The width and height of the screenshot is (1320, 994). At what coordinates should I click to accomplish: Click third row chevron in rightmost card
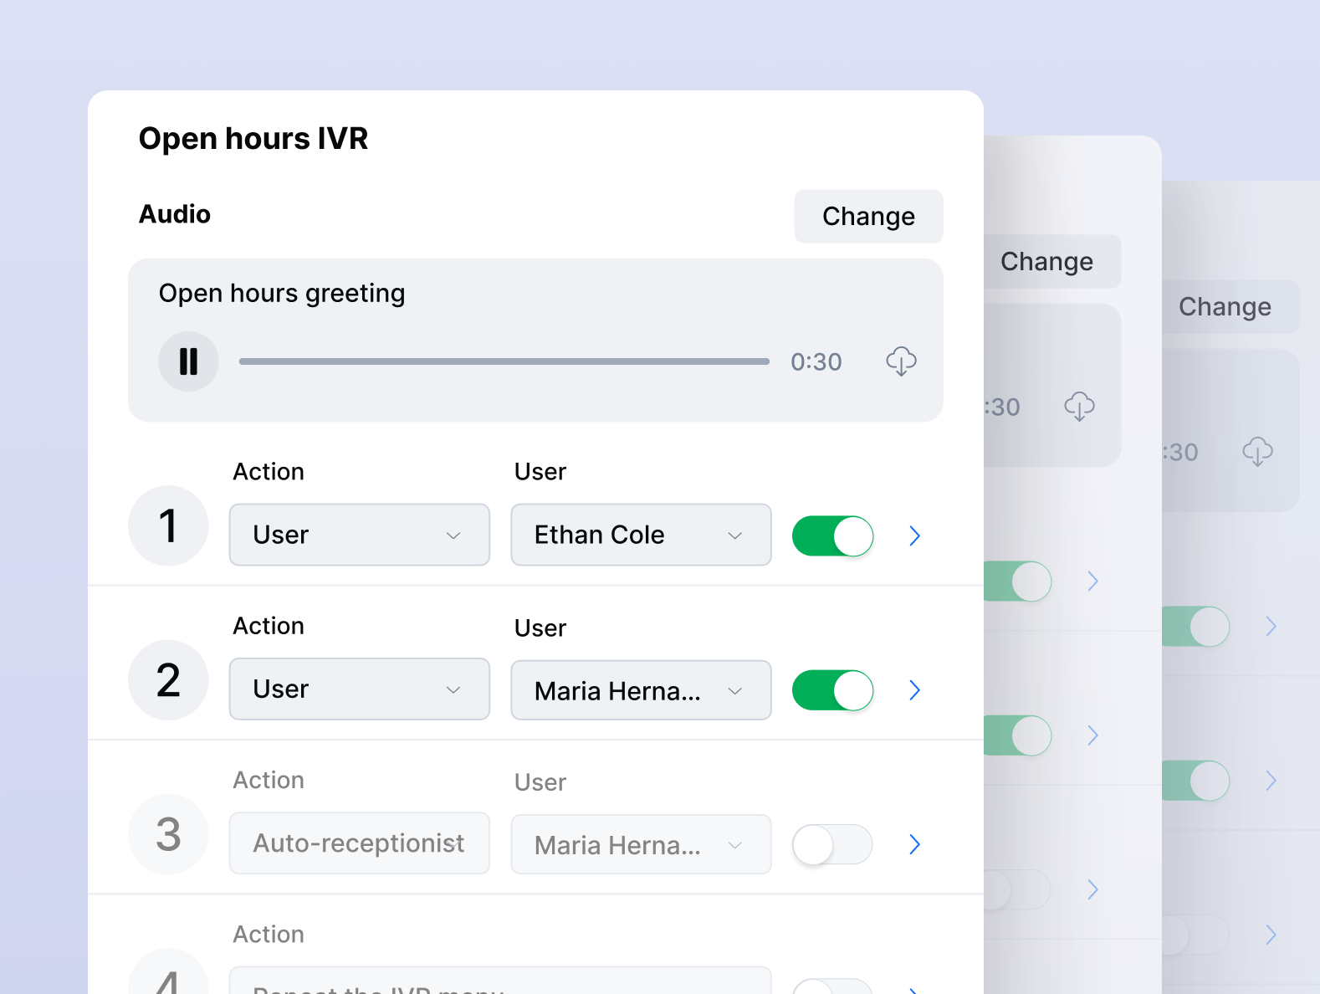[1271, 935]
